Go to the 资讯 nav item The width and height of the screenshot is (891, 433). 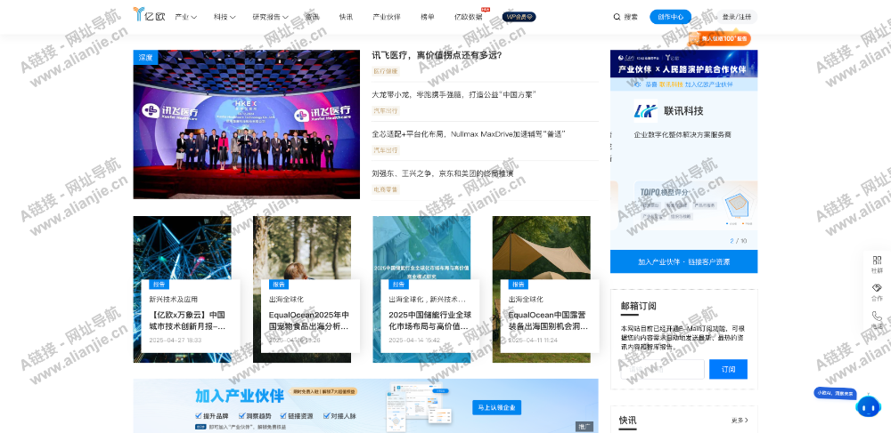click(312, 17)
